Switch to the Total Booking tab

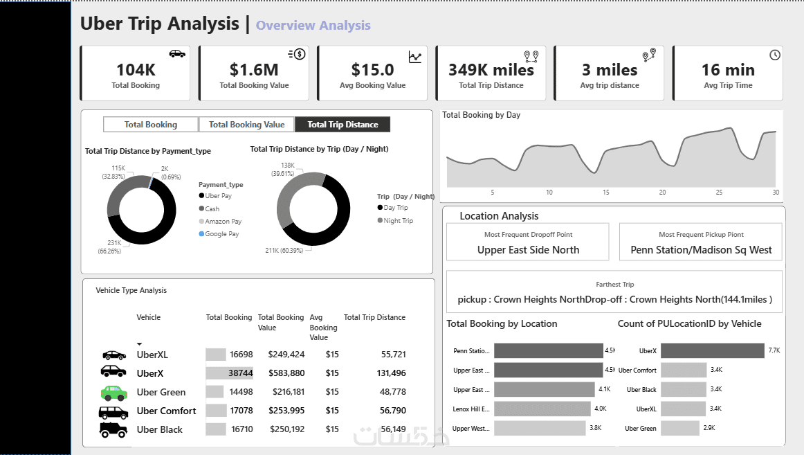click(x=151, y=125)
